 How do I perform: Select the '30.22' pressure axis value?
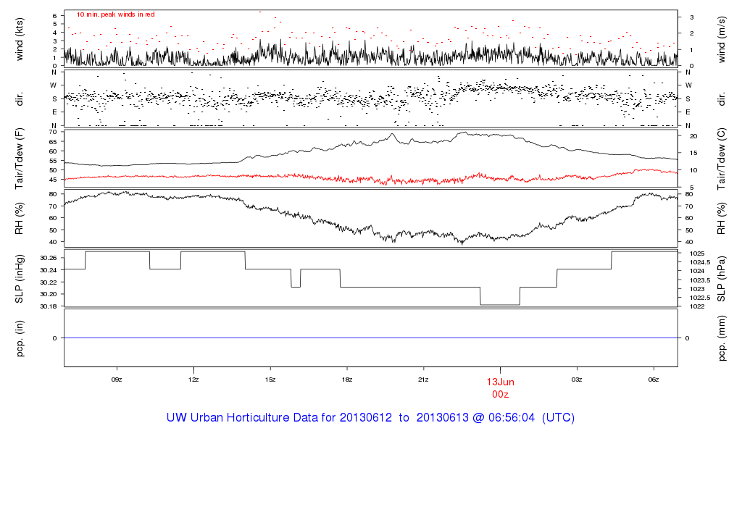point(49,282)
